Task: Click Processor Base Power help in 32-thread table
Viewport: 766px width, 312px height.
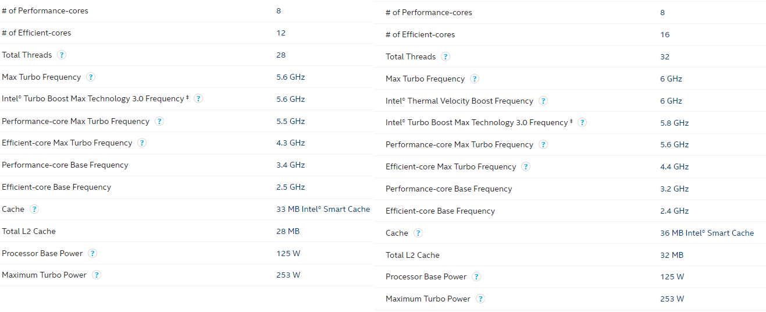Action: [476, 277]
